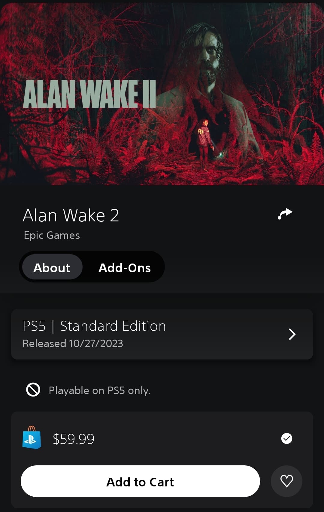
Task: Switch to the About tab
Action: click(x=52, y=267)
